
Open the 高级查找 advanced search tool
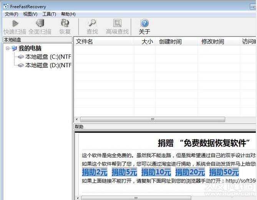coord(117,27)
